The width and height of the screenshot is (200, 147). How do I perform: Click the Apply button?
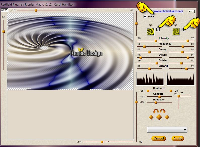pos(178,138)
